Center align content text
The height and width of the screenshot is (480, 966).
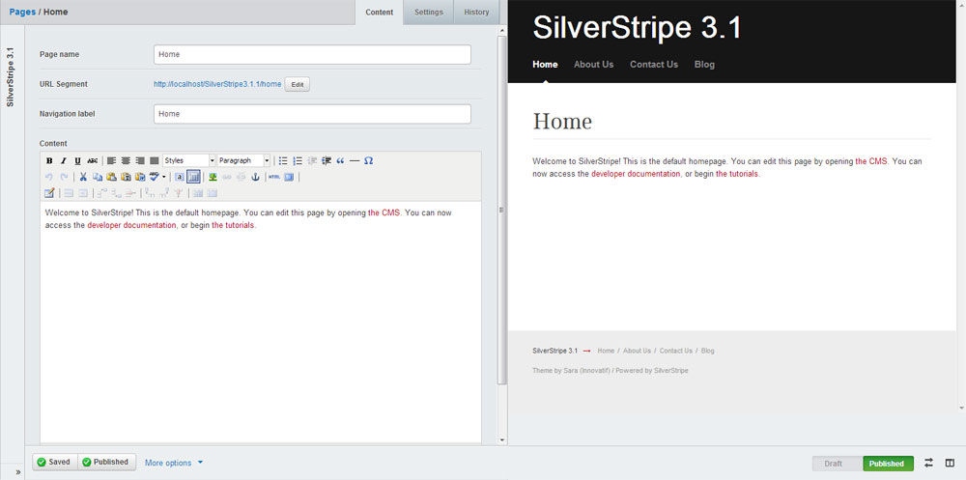[x=126, y=160]
